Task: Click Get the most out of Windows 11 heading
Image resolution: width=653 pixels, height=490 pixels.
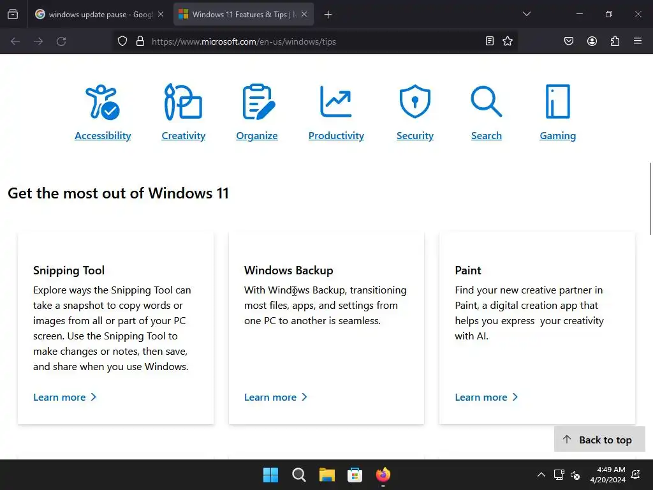Action: pos(118,193)
